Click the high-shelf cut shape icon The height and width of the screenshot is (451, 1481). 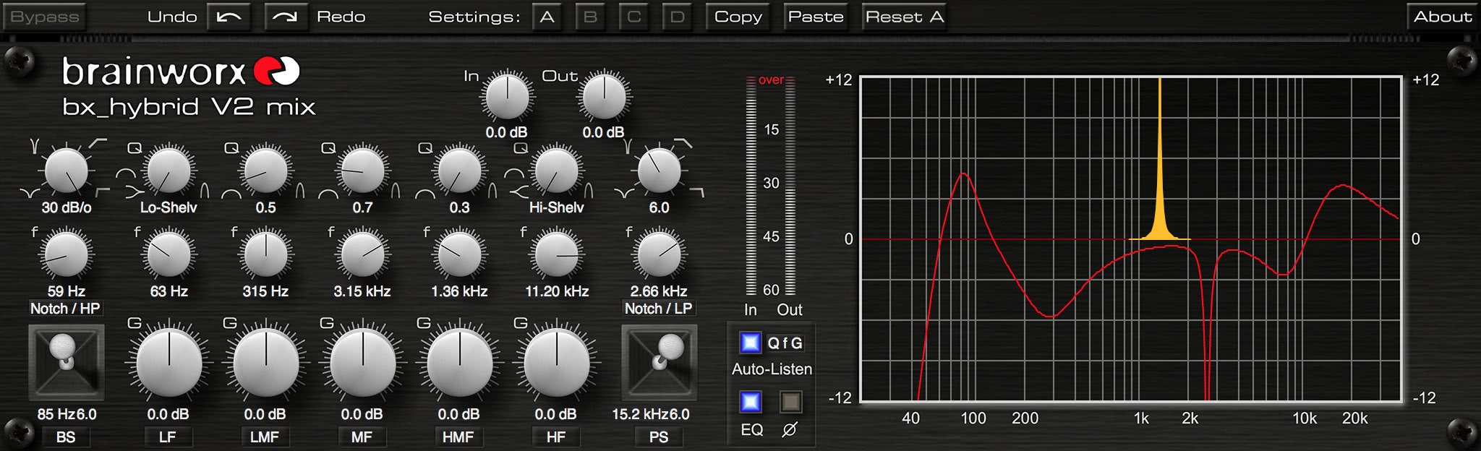pos(519,192)
